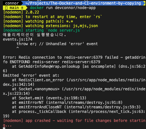Click the 'at GetAddrInfoReqWrap.onlookup [as oncomplete]' stack line
The width and height of the screenshot is (146, 129).
point(78,66)
